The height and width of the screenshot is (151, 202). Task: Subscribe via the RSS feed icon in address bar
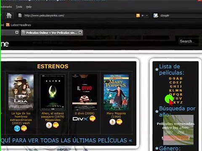pos(138,16)
